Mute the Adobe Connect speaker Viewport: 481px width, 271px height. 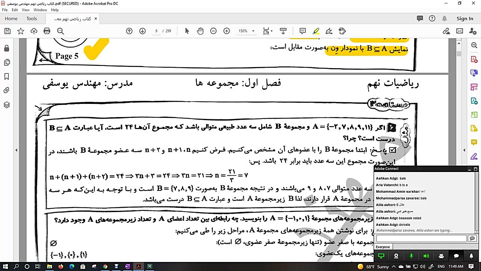coord(426,256)
